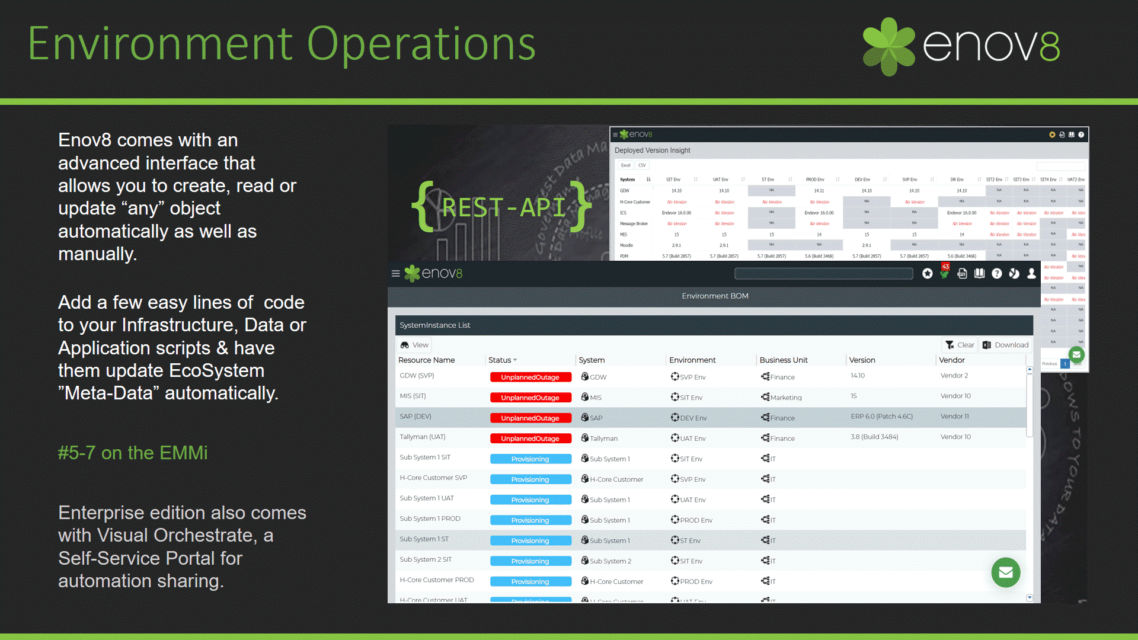Clear filters using the Clear button
1138x640 pixels.
pos(960,345)
